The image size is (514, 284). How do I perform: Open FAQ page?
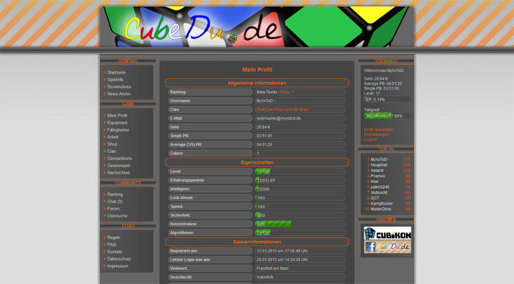click(111, 245)
